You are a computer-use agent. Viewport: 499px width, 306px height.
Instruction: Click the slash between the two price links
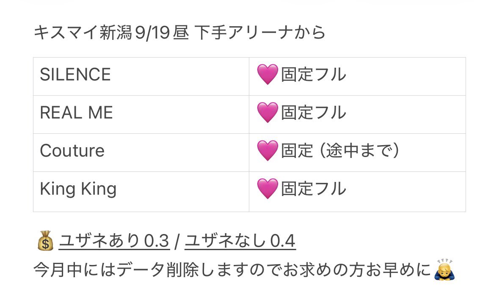[x=177, y=241]
